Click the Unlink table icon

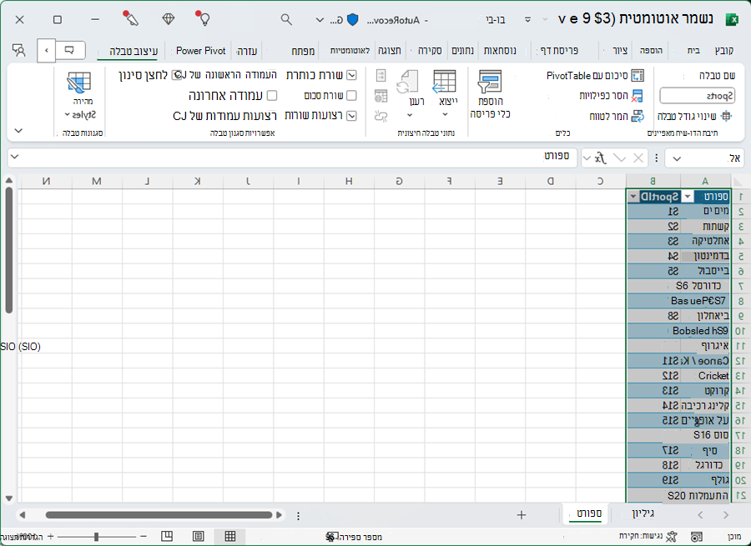coord(381,116)
